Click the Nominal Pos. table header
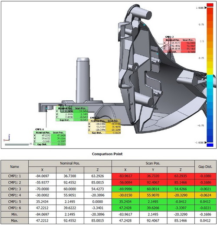This screenshot has width=217, height=225. pyautogui.click(x=70, y=164)
